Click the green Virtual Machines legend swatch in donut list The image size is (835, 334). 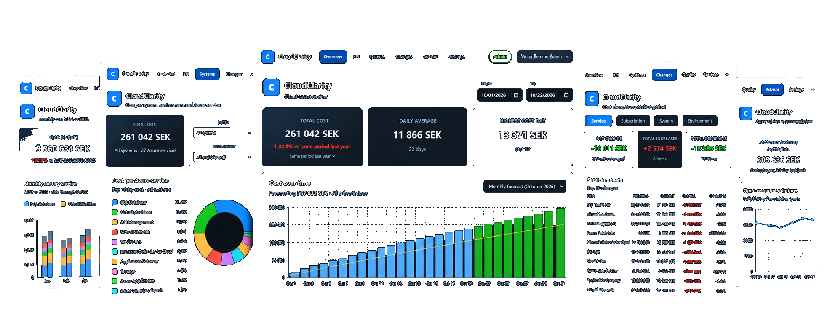coord(115,212)
